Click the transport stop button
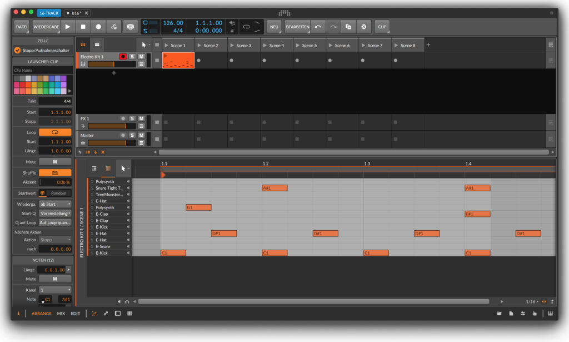The image size is (569, 342). 83,27
